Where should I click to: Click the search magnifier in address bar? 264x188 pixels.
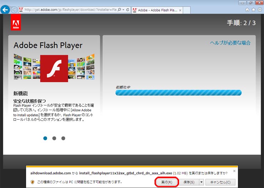[x=120, y=10]
